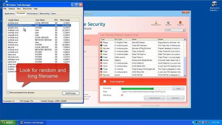The height and width of the screenshot is (125, 222).
Task: Click the Remove button in Live Security
Action: [x=175, y=98]
